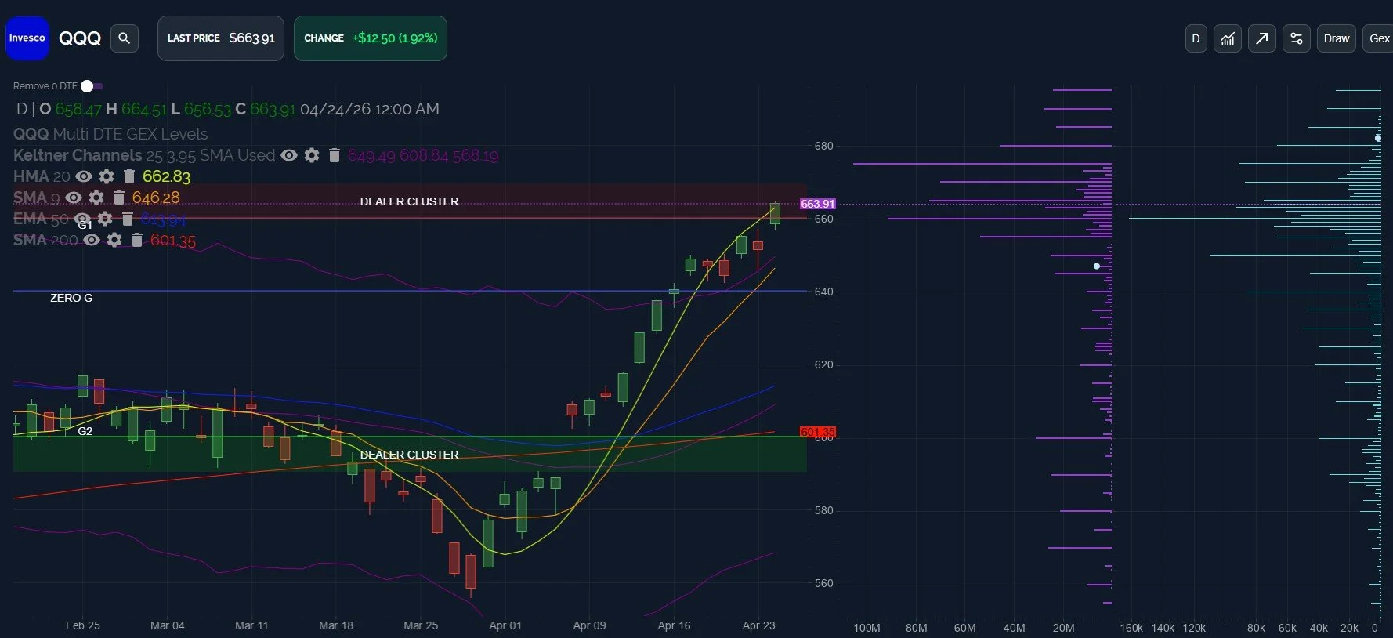
Task: Open SMA 200 settings gear
Action: 114,240
